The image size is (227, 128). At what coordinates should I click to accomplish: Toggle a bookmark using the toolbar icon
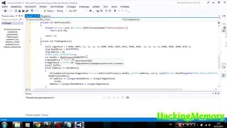tap(115, 11)
